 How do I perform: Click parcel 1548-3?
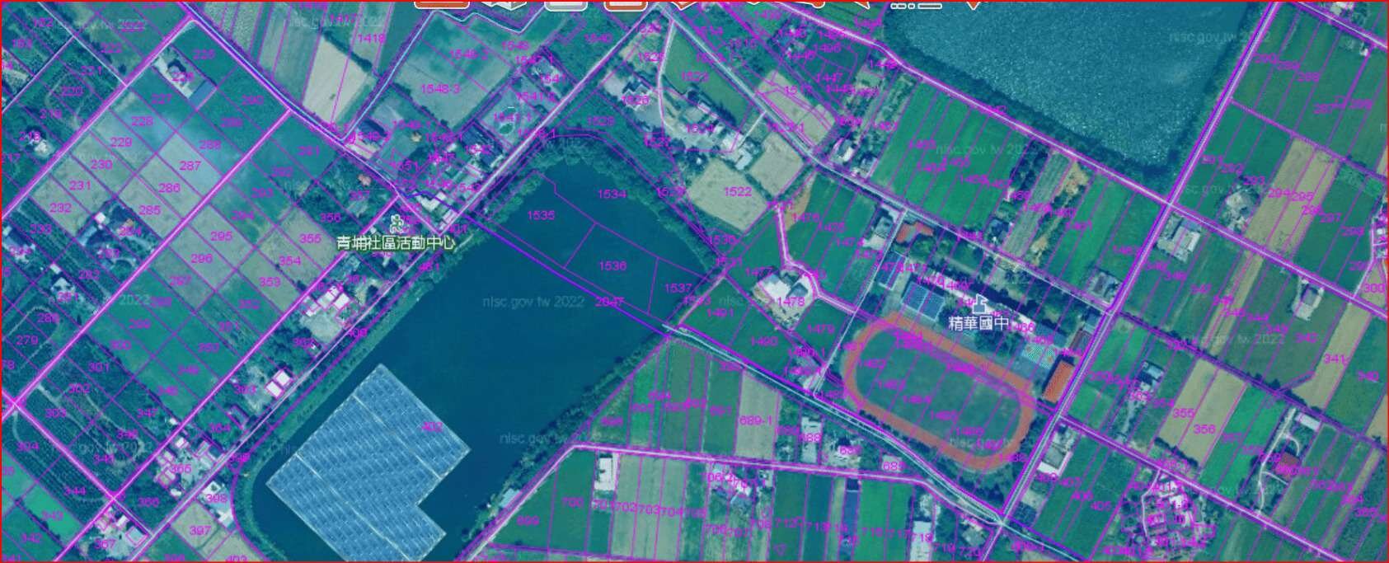(x=442, y=89)
